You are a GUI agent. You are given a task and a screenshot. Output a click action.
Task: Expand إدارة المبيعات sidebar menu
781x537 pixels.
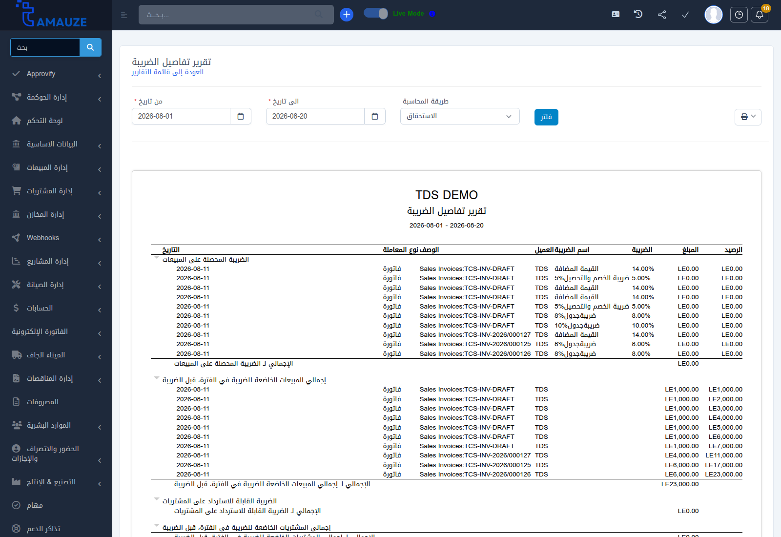click(56, 167)
